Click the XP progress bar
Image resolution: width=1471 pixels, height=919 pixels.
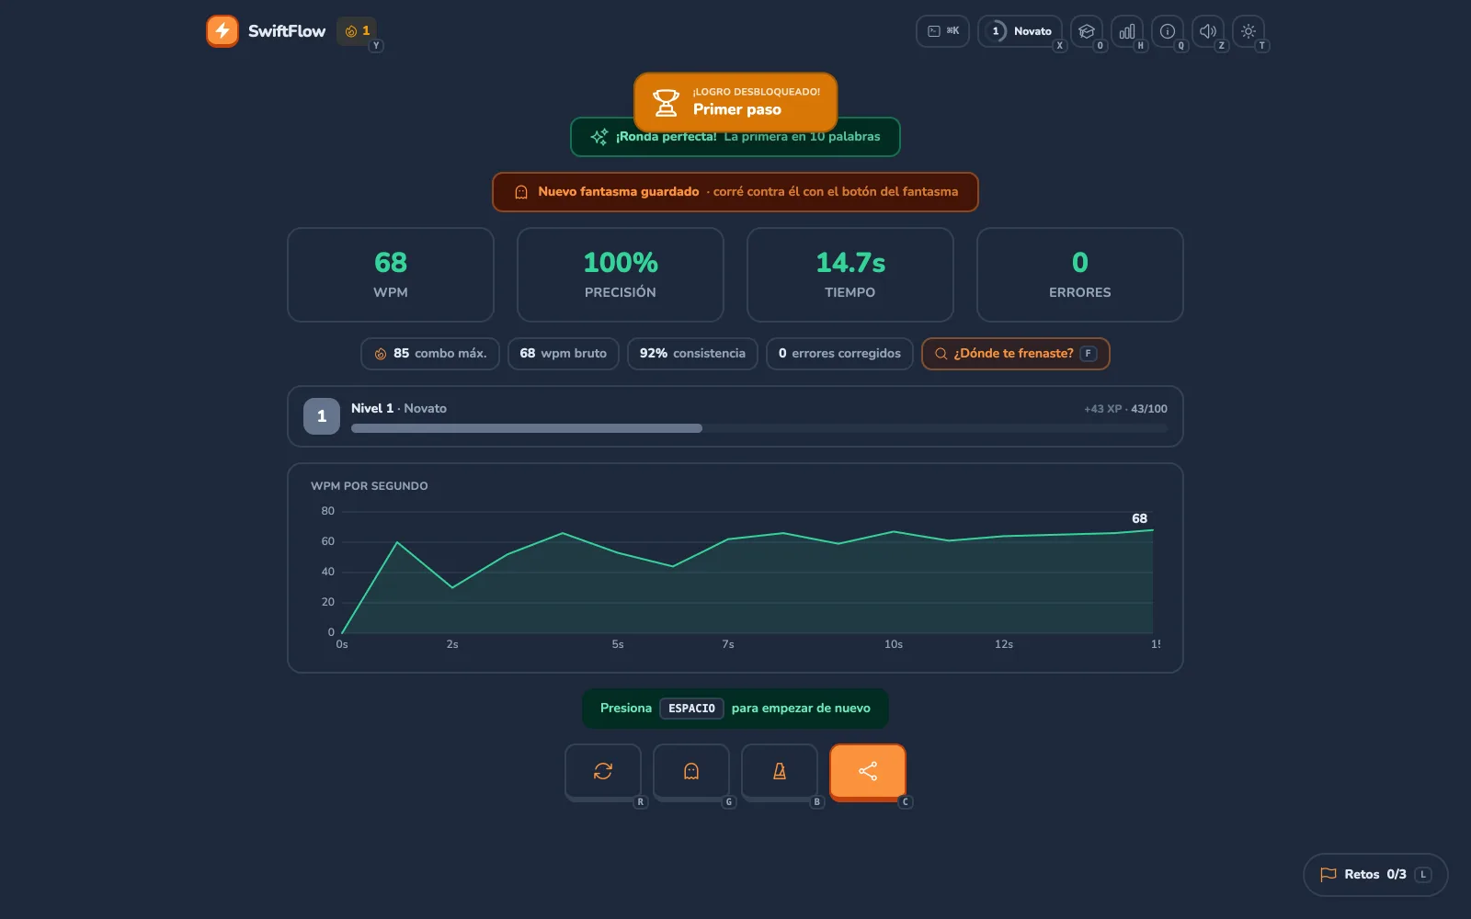click(x=759, y=428)
